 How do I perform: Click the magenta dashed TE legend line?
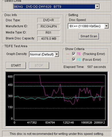tap(68, 54)
